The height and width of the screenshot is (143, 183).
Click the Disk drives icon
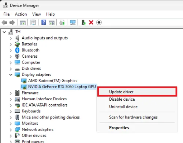[17, 69]
